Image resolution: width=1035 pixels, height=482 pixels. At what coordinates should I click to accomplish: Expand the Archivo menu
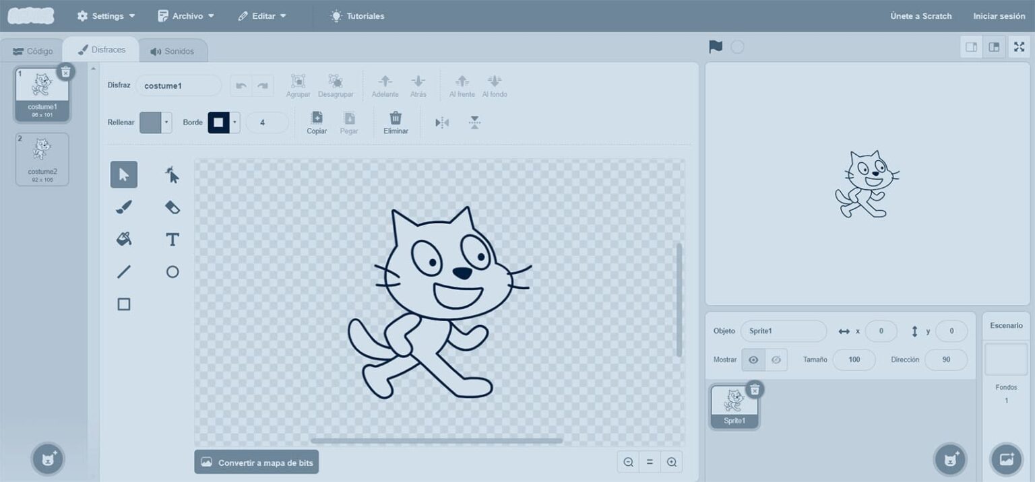pyautogui.click(x=186, y=16)
